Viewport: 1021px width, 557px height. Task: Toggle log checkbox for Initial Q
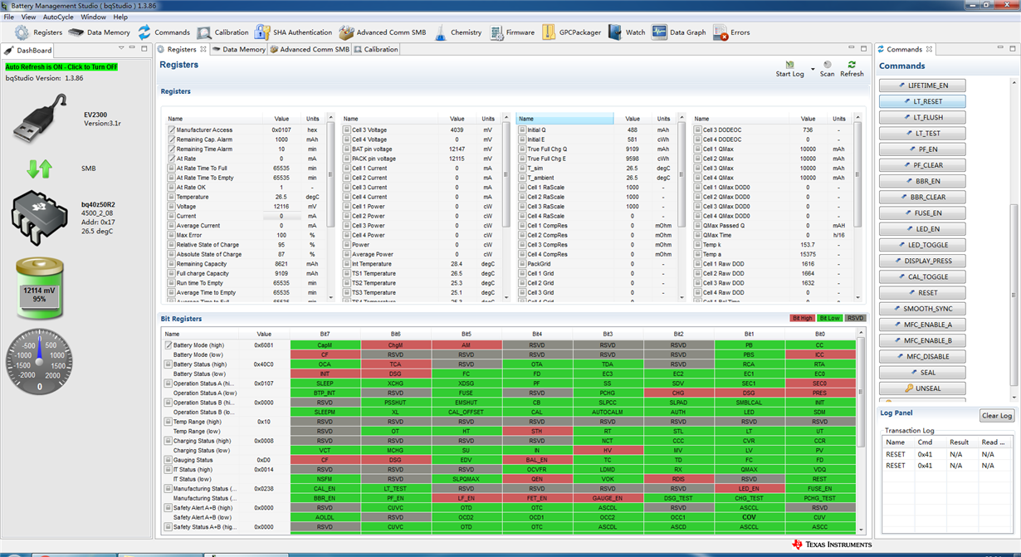pyautogui.click(x=523, y=130)
